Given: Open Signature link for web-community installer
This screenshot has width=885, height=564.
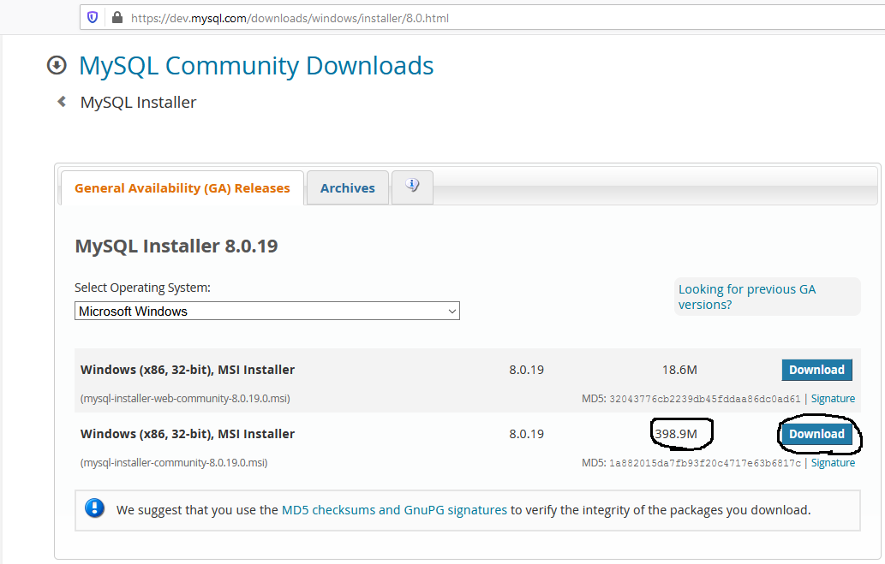Looking at the screenshot, I should [x=833, y=399].
